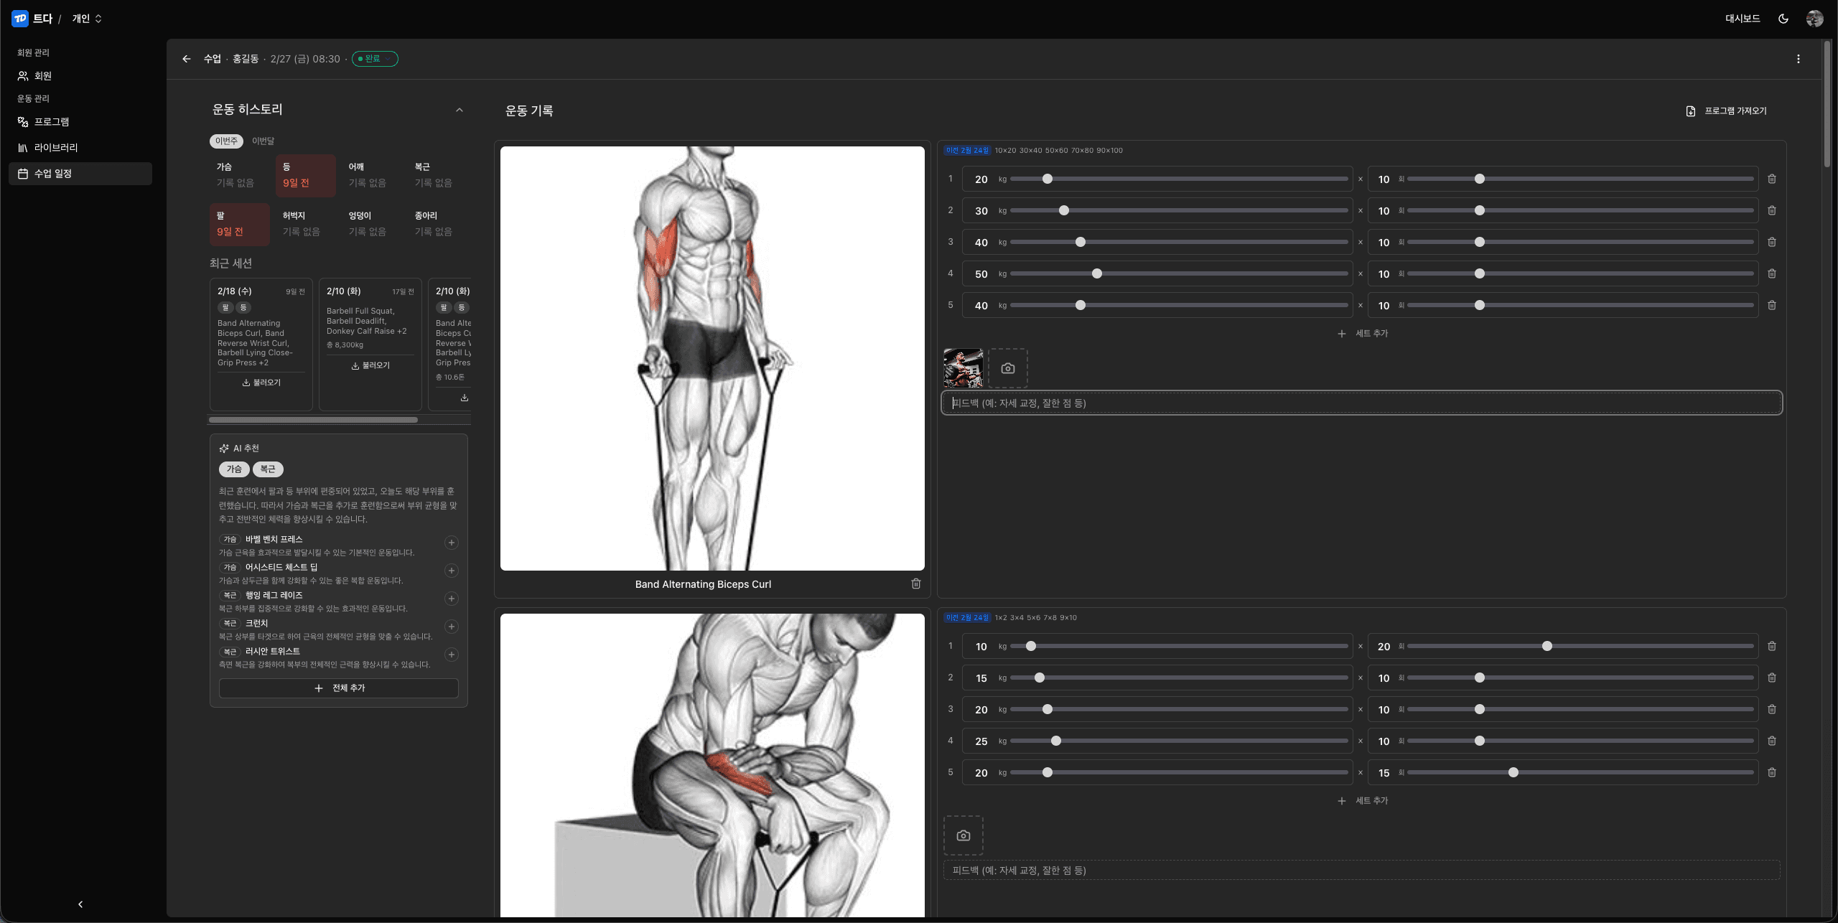Open 라이브러리 in sidebar

point(56,148)
